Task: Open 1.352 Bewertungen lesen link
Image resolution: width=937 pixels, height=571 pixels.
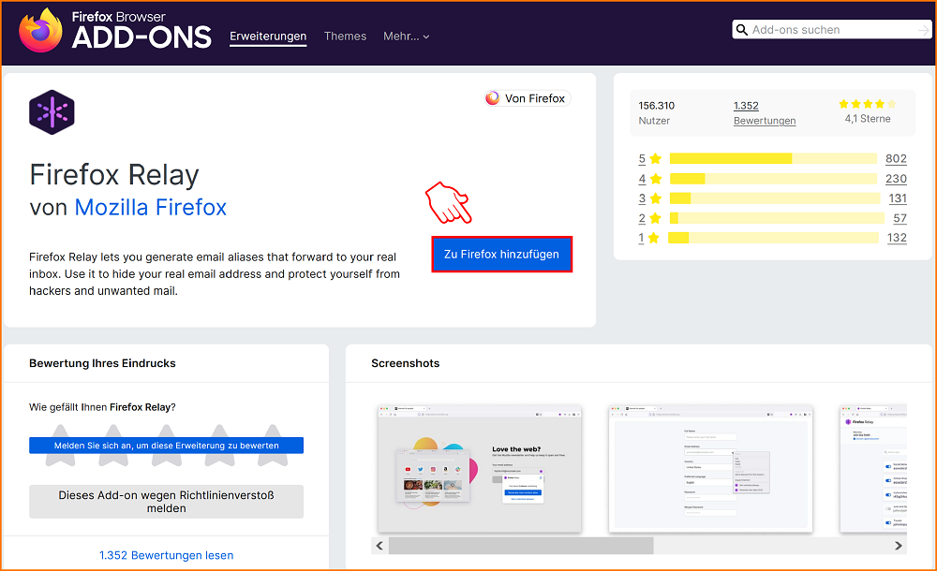Action: (166, 555)
